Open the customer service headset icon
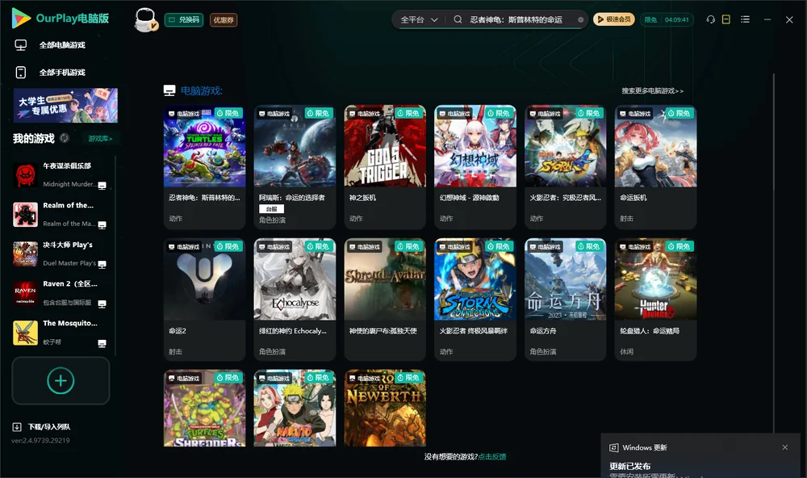The height and width of the screenshot is (478, 807). (x=710, y=19)
